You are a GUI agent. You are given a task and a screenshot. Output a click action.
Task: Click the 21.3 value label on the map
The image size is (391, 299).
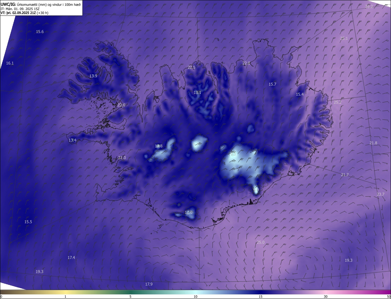[x=122, y=158]
